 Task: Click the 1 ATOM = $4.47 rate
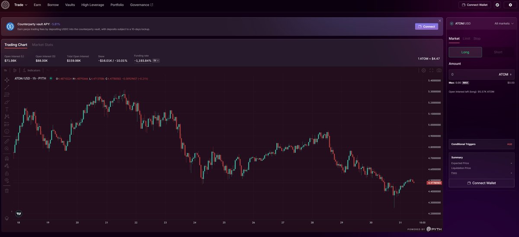point(429,58)
